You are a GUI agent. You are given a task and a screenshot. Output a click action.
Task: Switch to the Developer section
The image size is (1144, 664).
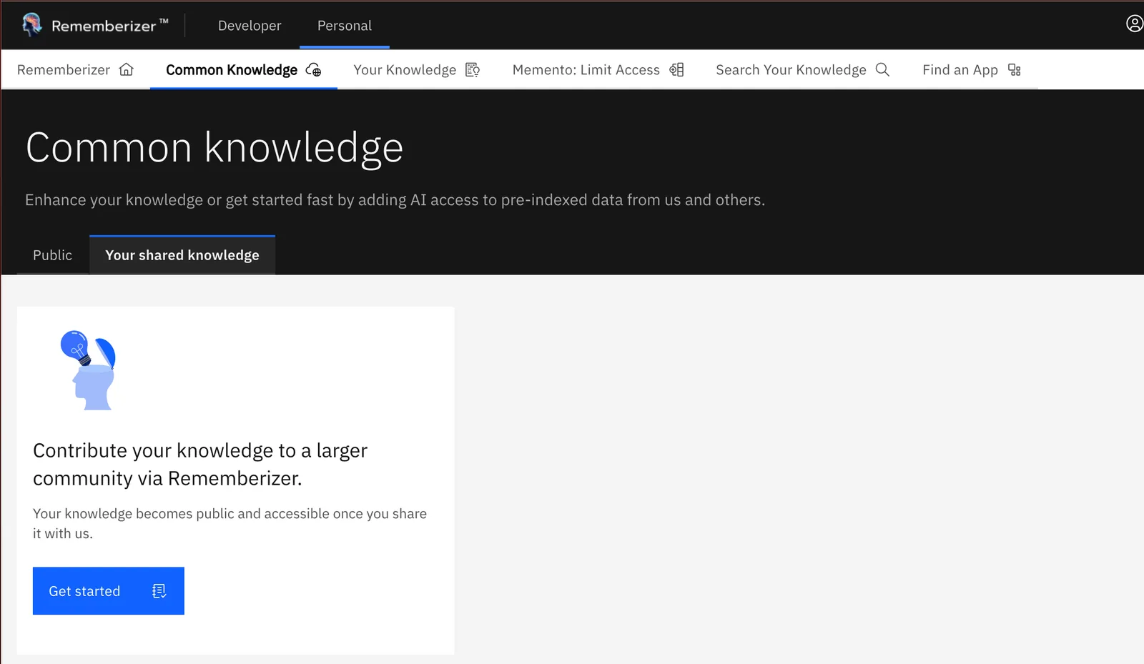click(250, 26)
